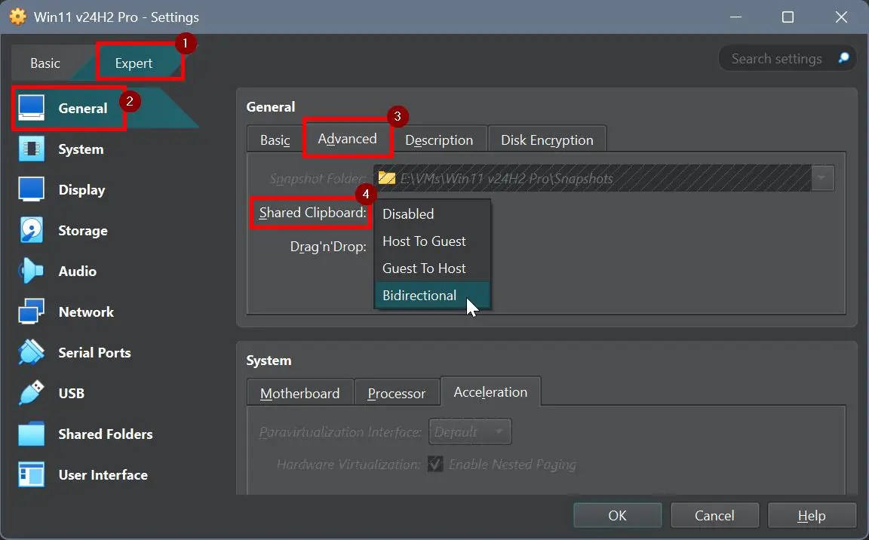Click the Cancel button
Screen dimensions: 869x540
[714, 516]
